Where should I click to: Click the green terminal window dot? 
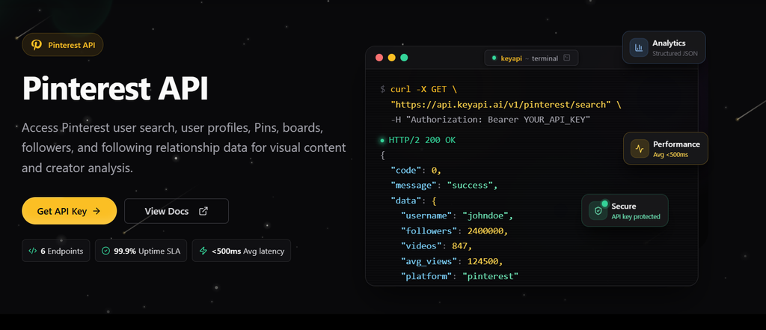pos(404,57)
